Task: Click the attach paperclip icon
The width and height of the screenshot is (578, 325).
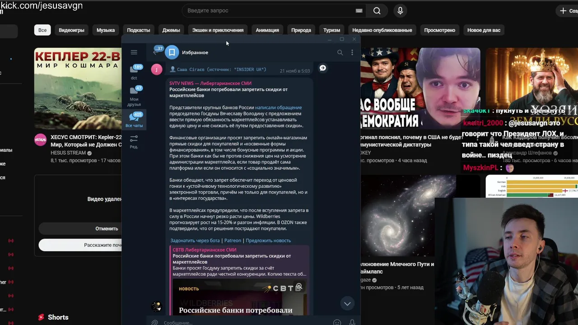Action: click(154, 322)
